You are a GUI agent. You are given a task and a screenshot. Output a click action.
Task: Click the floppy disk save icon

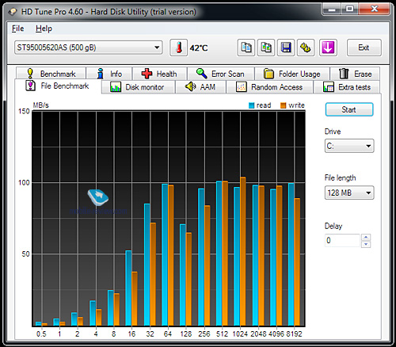coord(286,48)
